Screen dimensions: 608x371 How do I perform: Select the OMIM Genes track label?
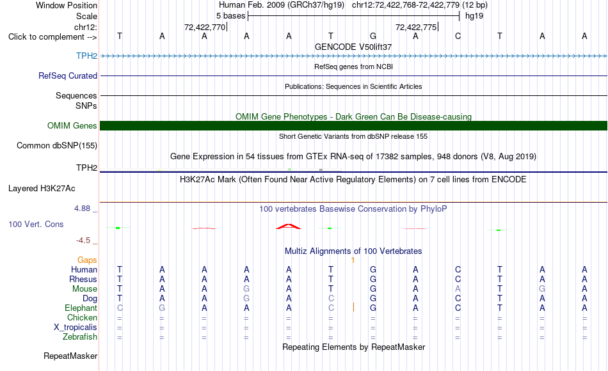pyautogui.click(x=72, y=125)
